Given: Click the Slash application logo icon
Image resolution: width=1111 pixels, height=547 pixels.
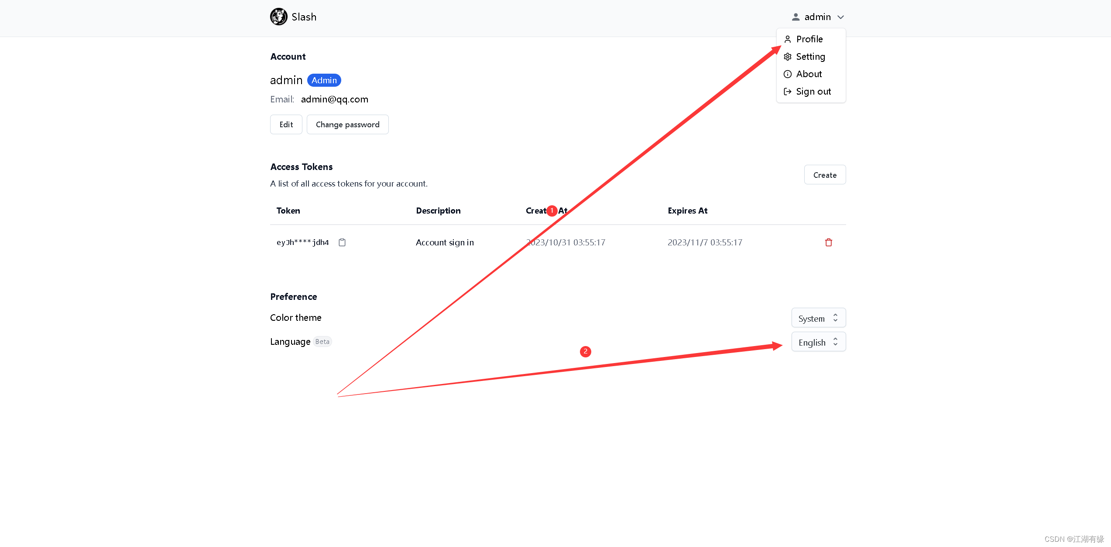Looking at the screenshot, I should pyautogui.click(x=277, y=16).
